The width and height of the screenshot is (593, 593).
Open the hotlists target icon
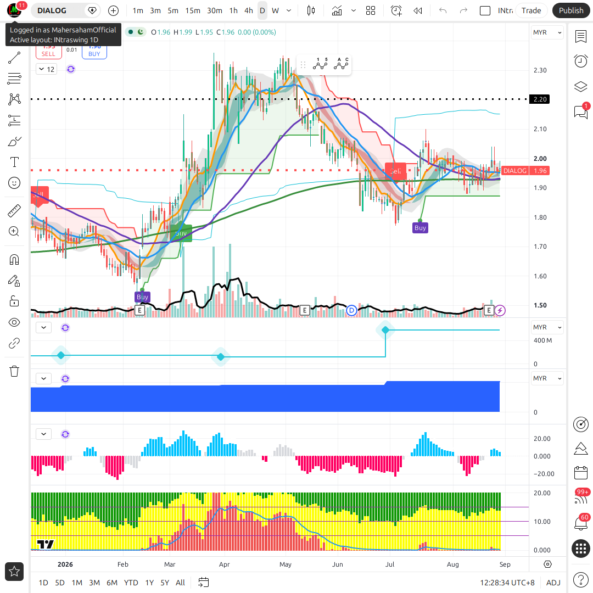coord(580,424)
